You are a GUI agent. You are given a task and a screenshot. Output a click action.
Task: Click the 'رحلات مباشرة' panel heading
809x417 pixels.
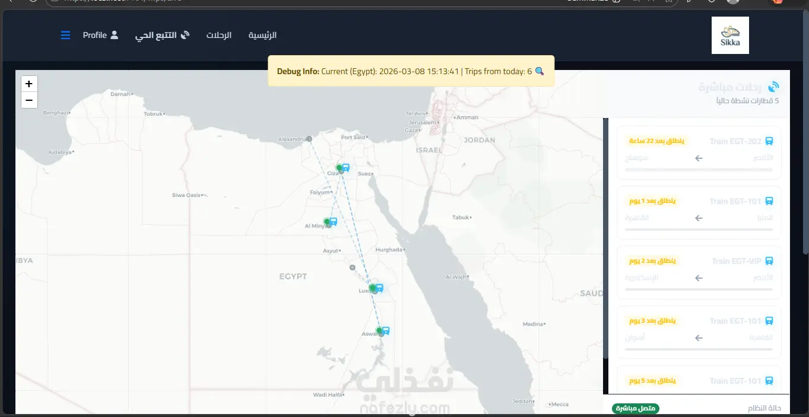point(730,87)
